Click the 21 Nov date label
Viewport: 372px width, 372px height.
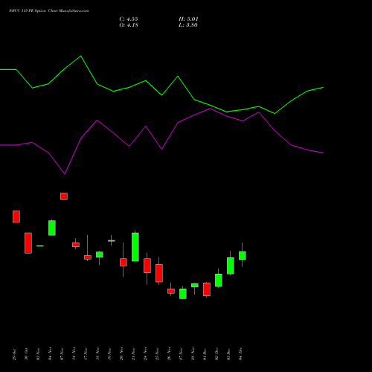[x=133, y=354]
